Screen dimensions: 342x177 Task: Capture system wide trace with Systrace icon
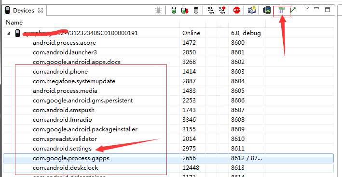[x=281, y=10]
